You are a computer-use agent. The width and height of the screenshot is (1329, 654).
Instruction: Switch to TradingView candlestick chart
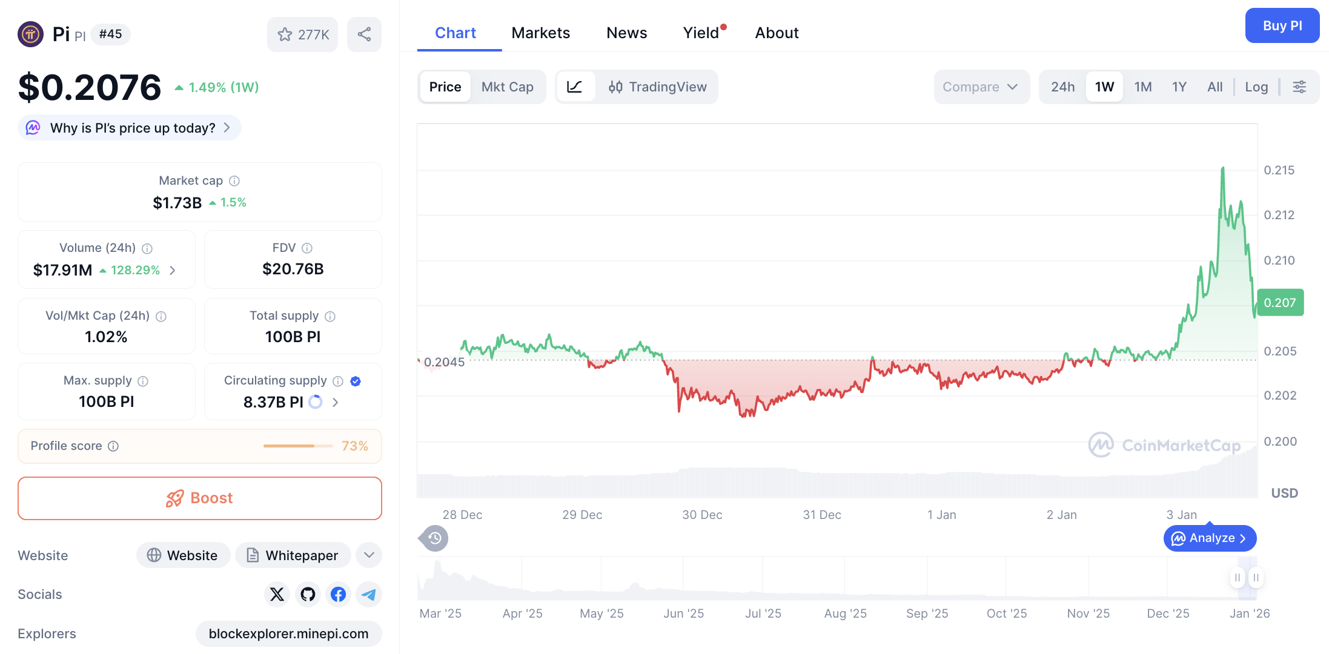click(x=658, y=87)
